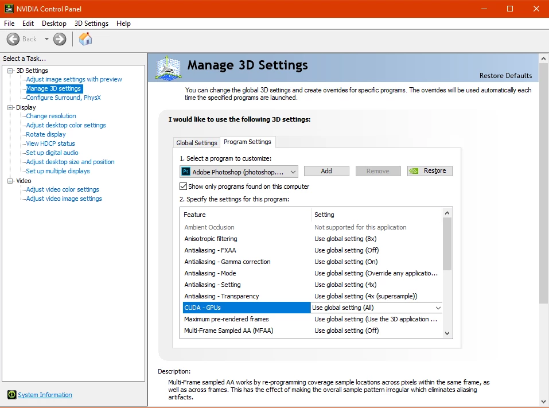Image resolution: width=549 pixels, height=408 pixels.
Task: Select Antialiasing - Gamma correction row
Action: tap(313, 262)
